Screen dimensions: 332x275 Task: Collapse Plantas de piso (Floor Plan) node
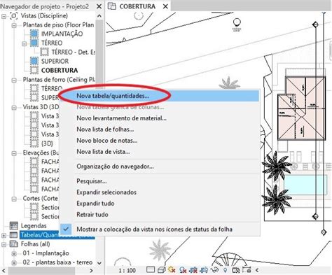tap(14, 25)
